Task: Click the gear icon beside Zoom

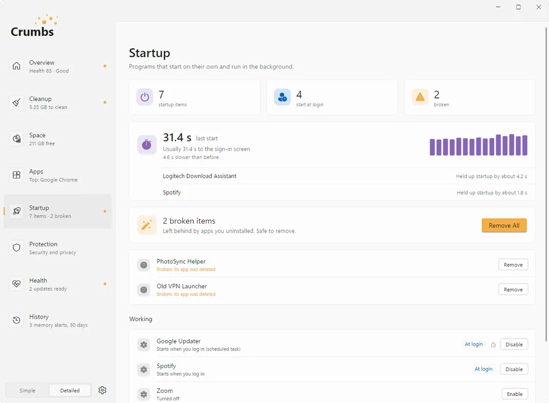Action: 143,394
